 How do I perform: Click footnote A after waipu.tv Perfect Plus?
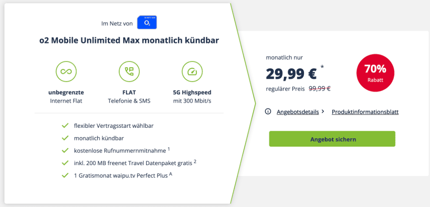click(x=170, y=174)
